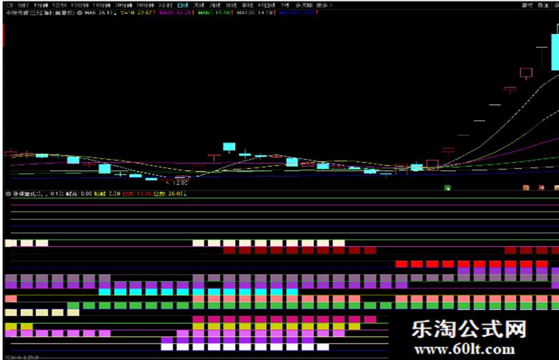This screenshot has height=360, width=559.
Task: Click the round settings icon beside MA5
Action: (80, 13)
